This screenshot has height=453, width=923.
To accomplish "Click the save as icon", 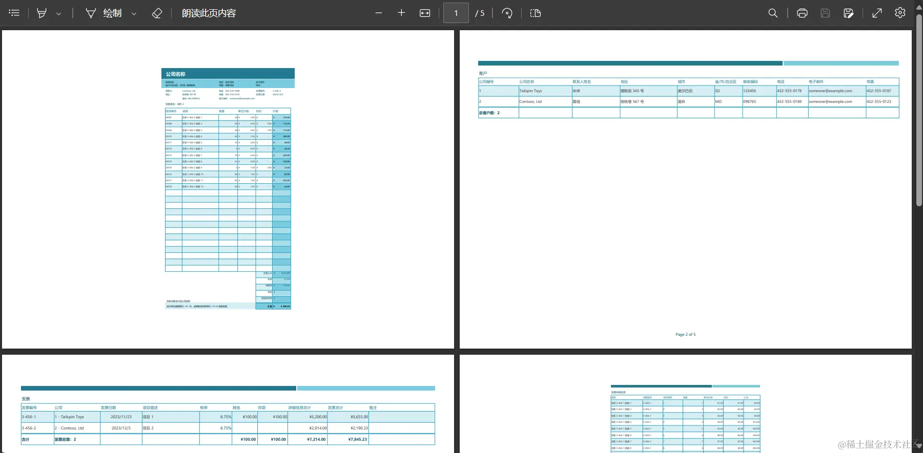I will point(849,13).
